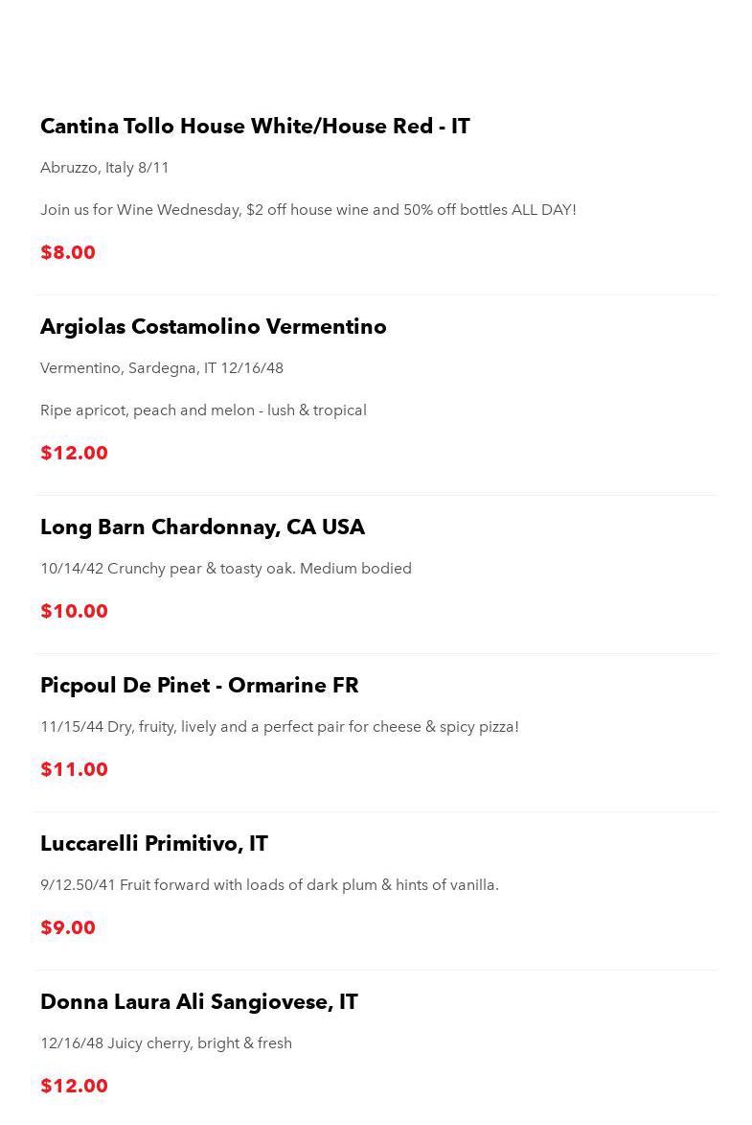Select the $11.00 Picpoul price
Viewport: 752px width, 1125px height.
(x=74, y=769)
